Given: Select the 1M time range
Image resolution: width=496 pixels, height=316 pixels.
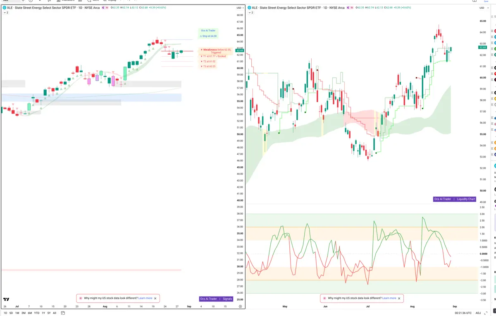Looking at the screenshot, I should 17,313.
